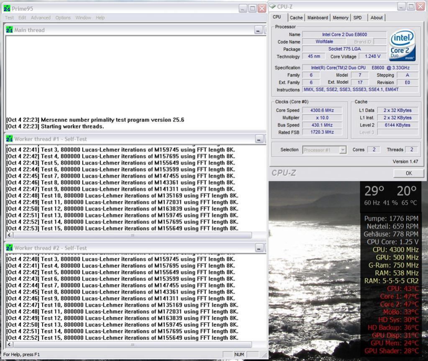Viewport: 428px width, 361px height.
Task: Minimize the CPU-Z window
Action: coord(401,6)
